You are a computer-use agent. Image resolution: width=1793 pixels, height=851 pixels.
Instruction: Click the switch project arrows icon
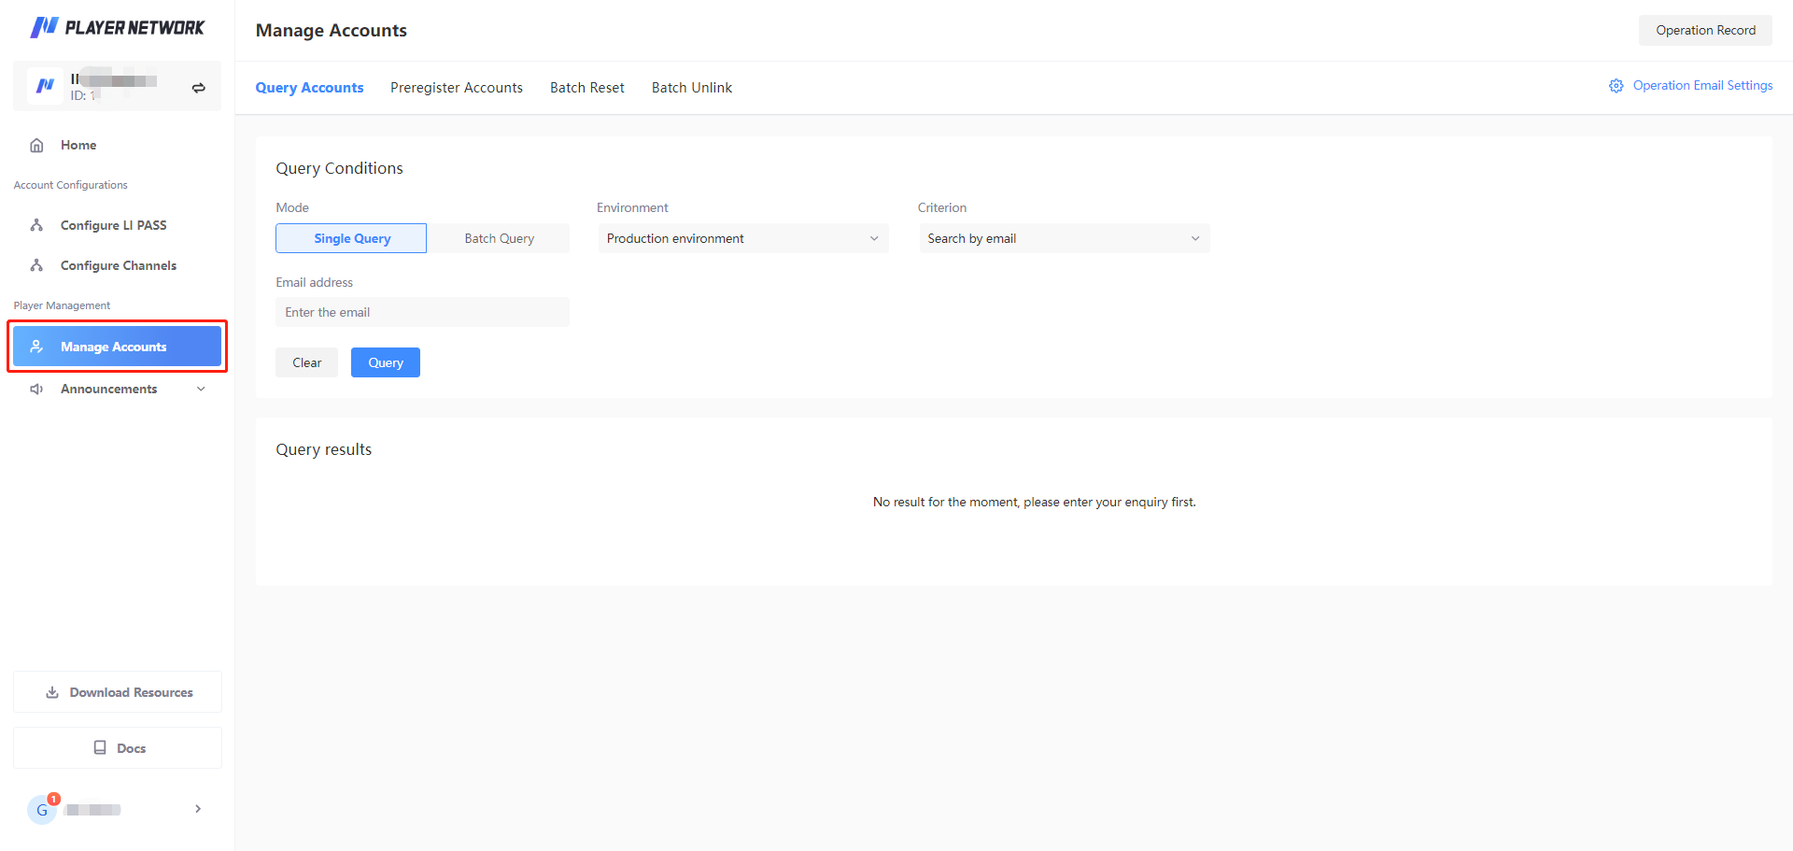[198, 88]
